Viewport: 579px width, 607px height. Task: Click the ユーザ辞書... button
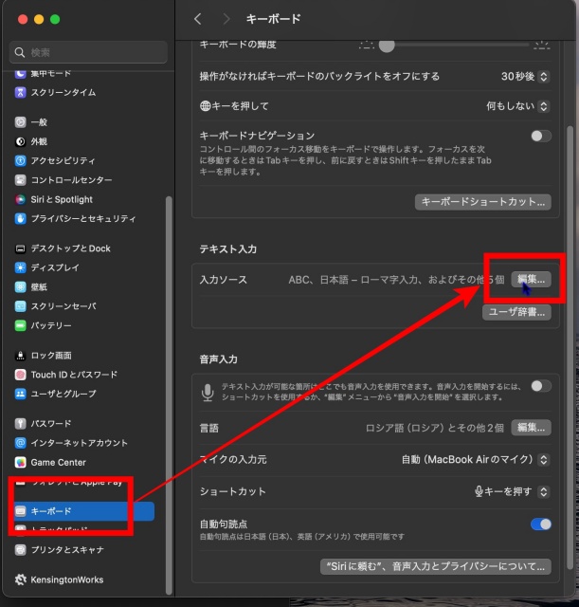click(x=516, y=312)
